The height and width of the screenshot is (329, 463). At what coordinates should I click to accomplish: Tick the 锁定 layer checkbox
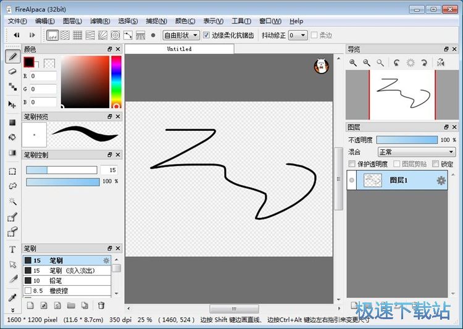[x=435, y=164]
